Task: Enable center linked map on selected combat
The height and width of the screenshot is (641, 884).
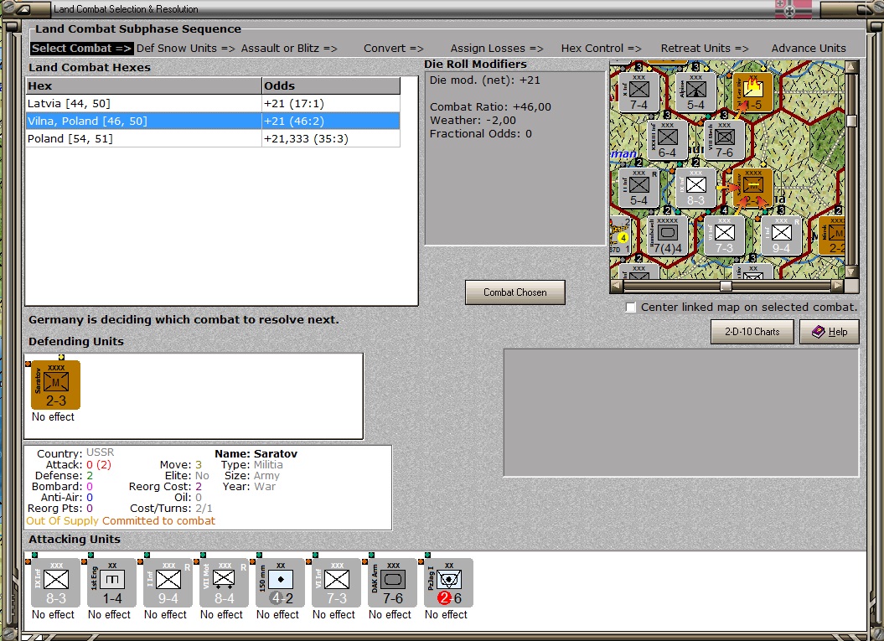Action: pos(631,308)
